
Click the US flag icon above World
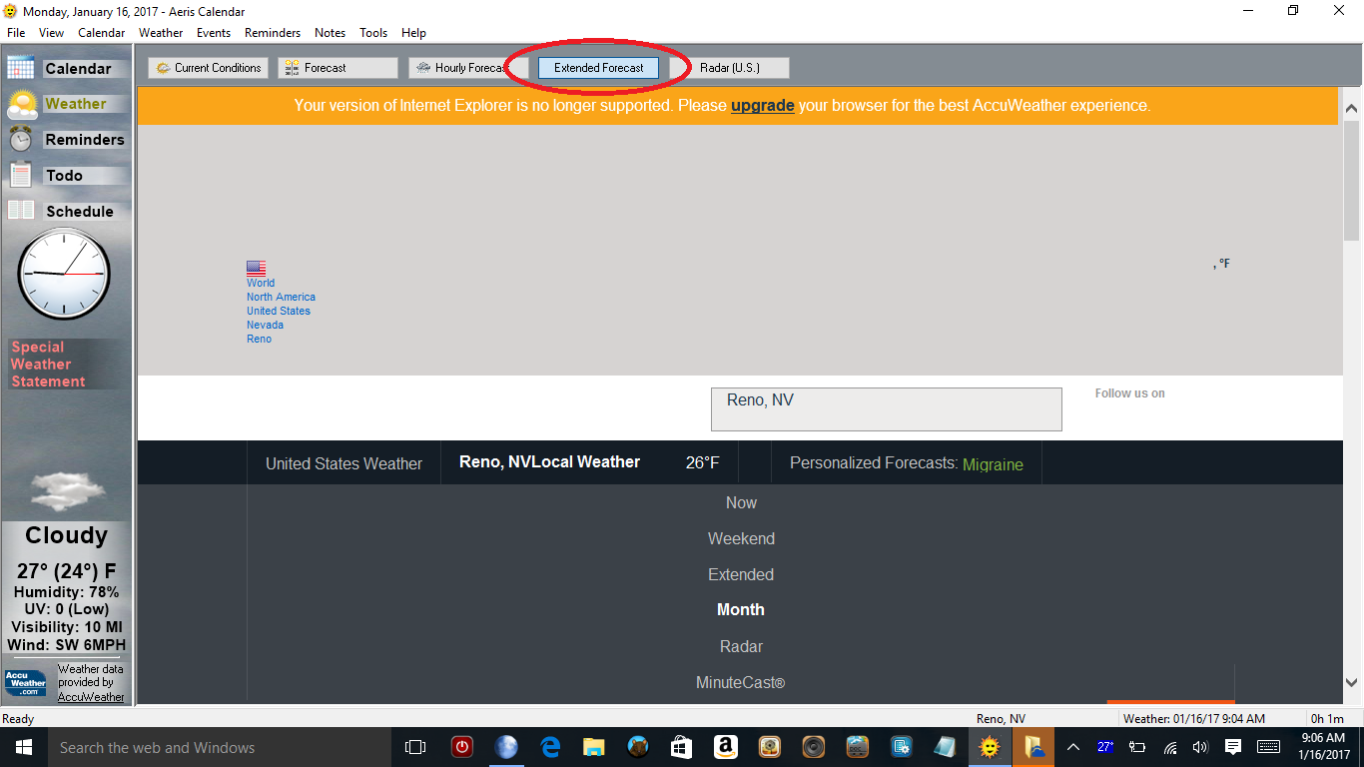pos(256,268)
